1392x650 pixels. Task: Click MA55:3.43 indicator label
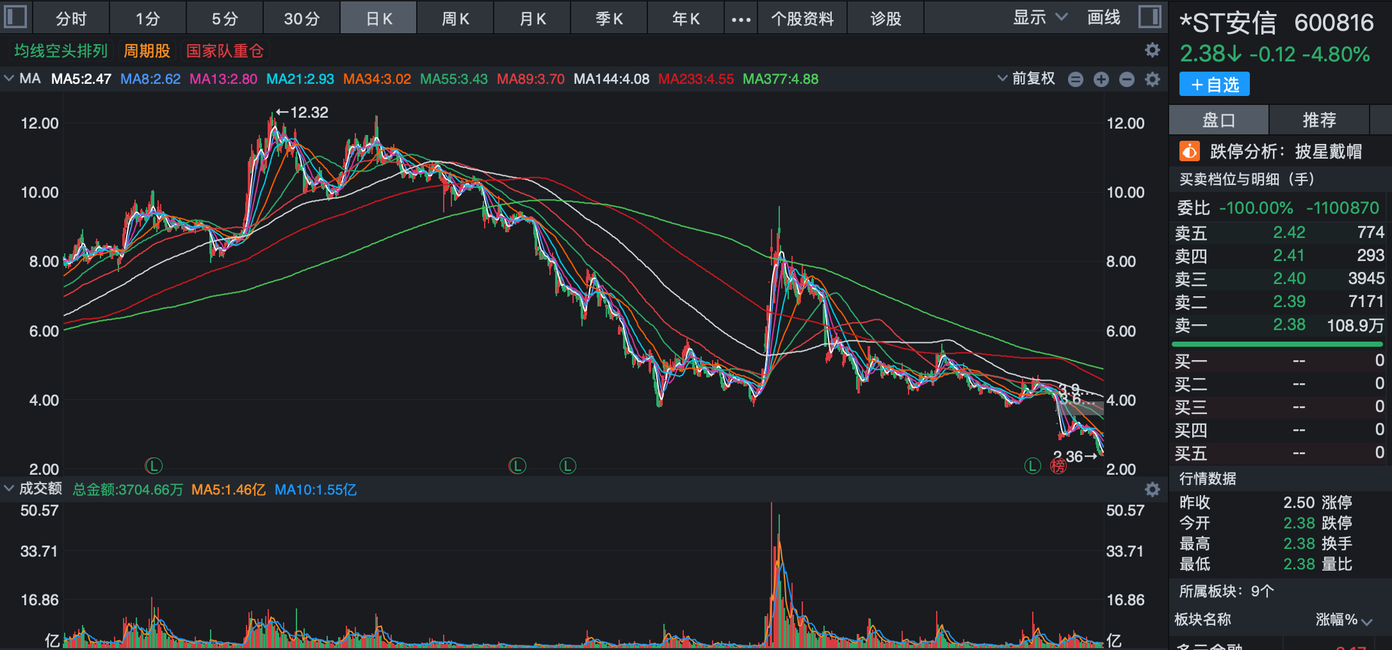(454, 79)
